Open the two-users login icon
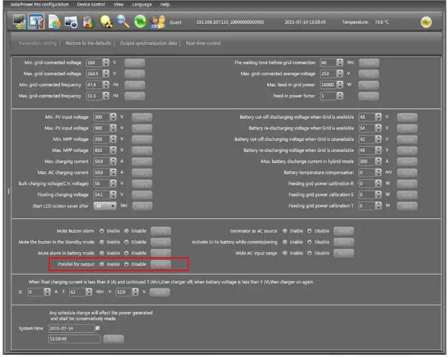Screen dimensions: 448x357 pos(158,22)
